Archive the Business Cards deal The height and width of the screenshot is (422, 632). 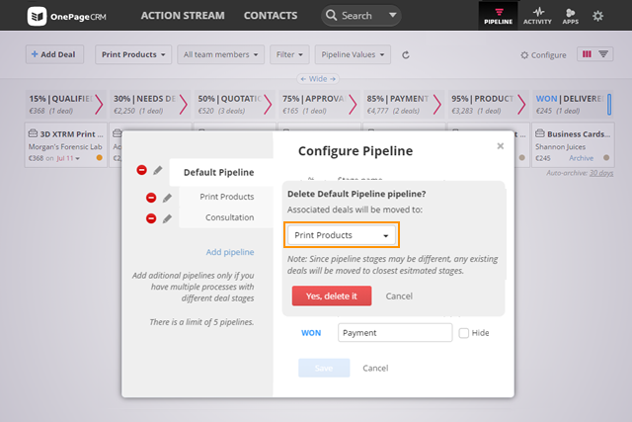[x=581, y=158]
